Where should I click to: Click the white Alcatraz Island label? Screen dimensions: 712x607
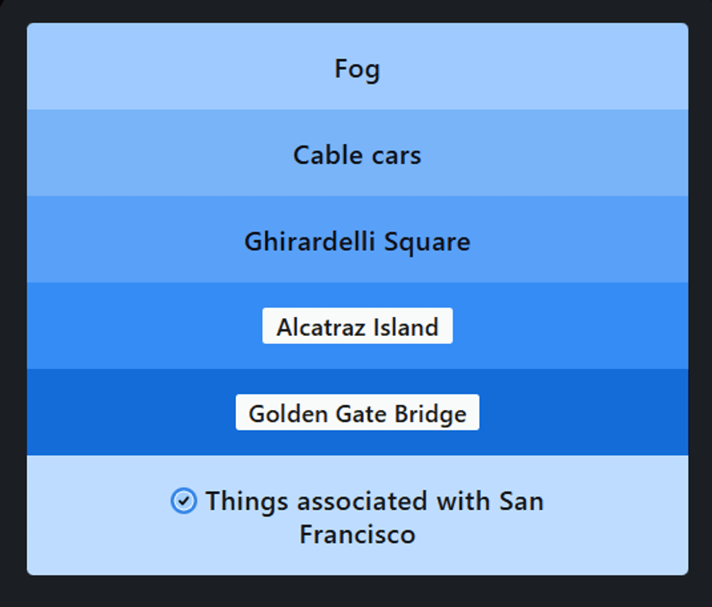[x=357, y=326]
